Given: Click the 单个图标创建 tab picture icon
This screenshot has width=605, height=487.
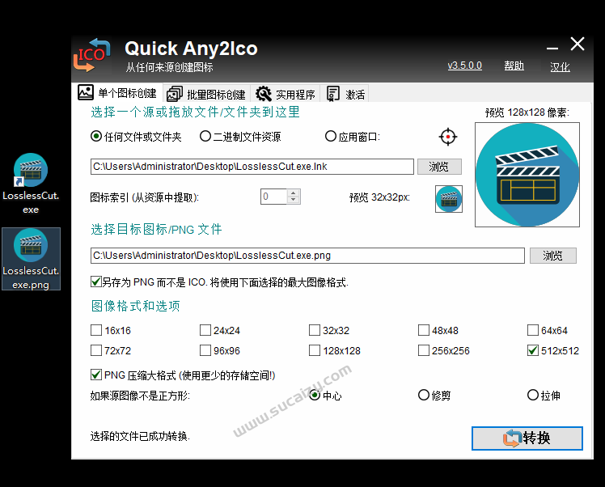Looking at the screenshot, I should (86, 92).
